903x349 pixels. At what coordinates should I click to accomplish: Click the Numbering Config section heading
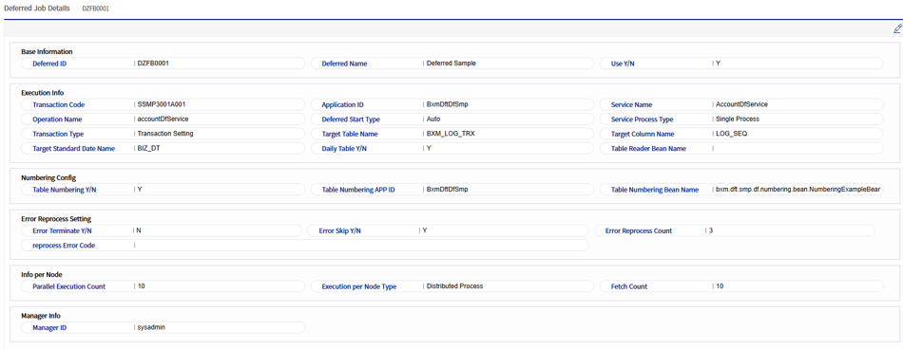(x=48, y=177)
